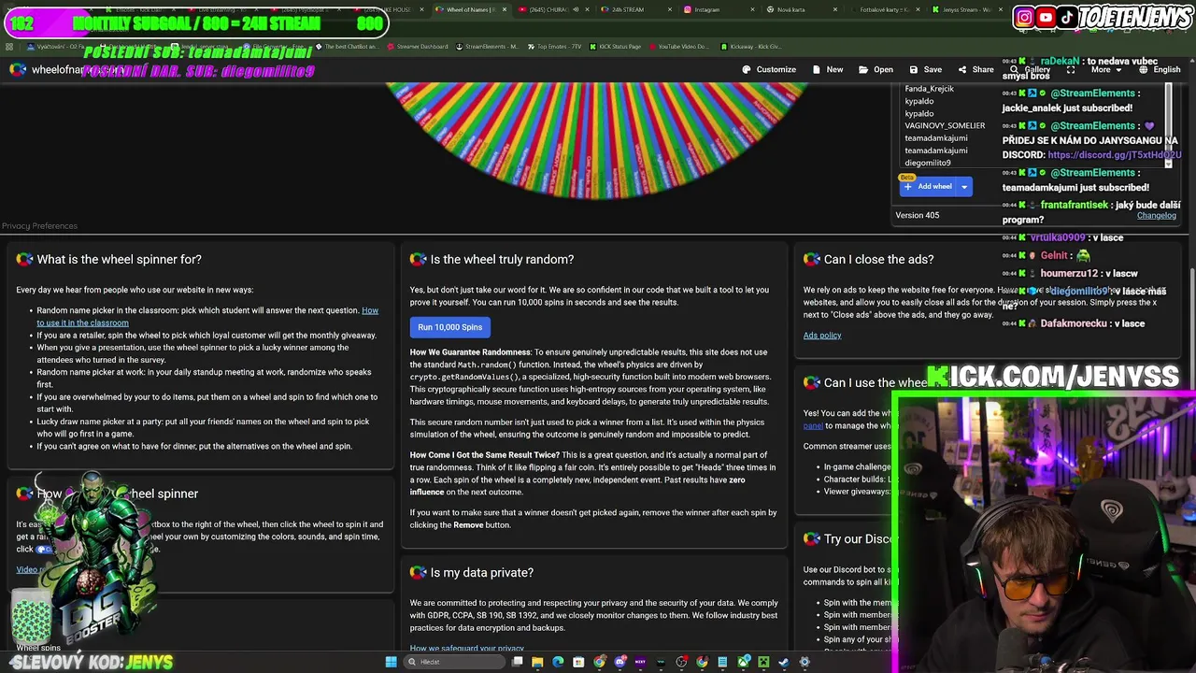Viewport: 1196px width, 673px height.
Task: Open Kickaway bookmark
Action: 751,46
